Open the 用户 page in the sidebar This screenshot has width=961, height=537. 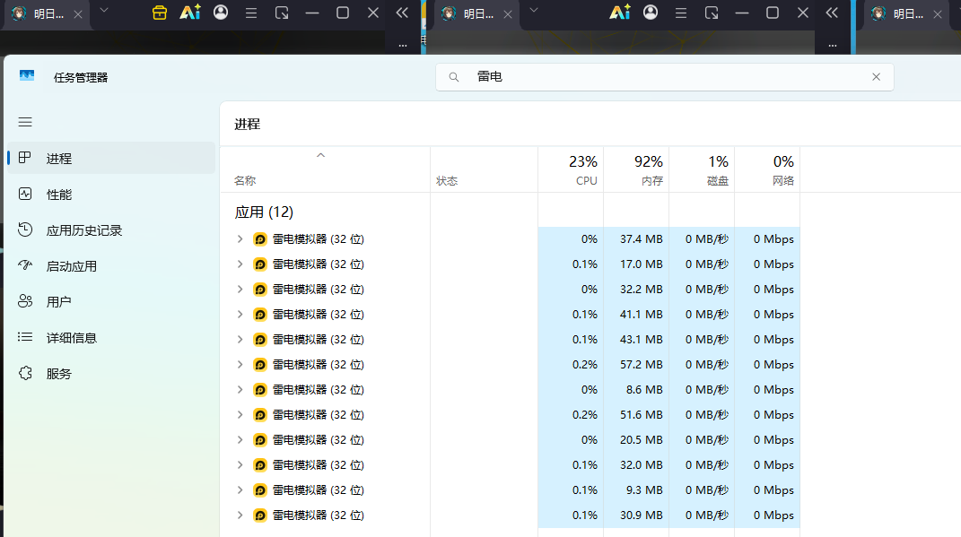tap(111, 302)
